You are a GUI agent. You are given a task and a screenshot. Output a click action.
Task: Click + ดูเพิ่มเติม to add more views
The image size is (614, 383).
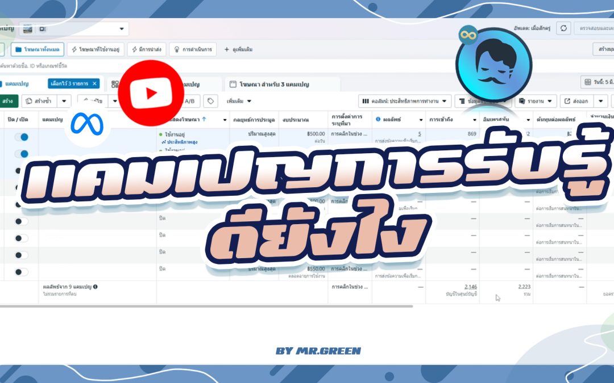click(238, 49)
